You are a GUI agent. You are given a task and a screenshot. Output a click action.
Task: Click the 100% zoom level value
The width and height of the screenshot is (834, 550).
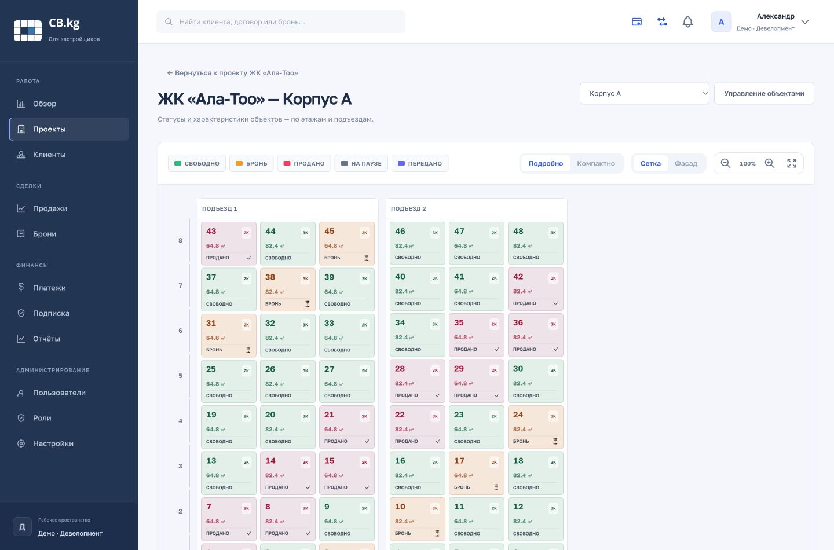[x=748, y=163]
